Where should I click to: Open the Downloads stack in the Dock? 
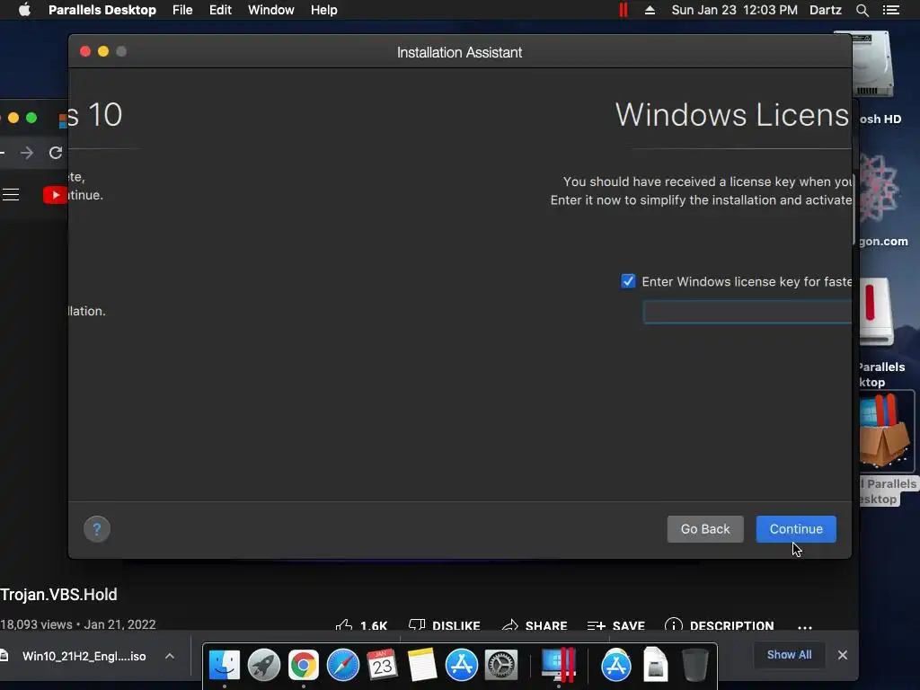coord(655,665)
